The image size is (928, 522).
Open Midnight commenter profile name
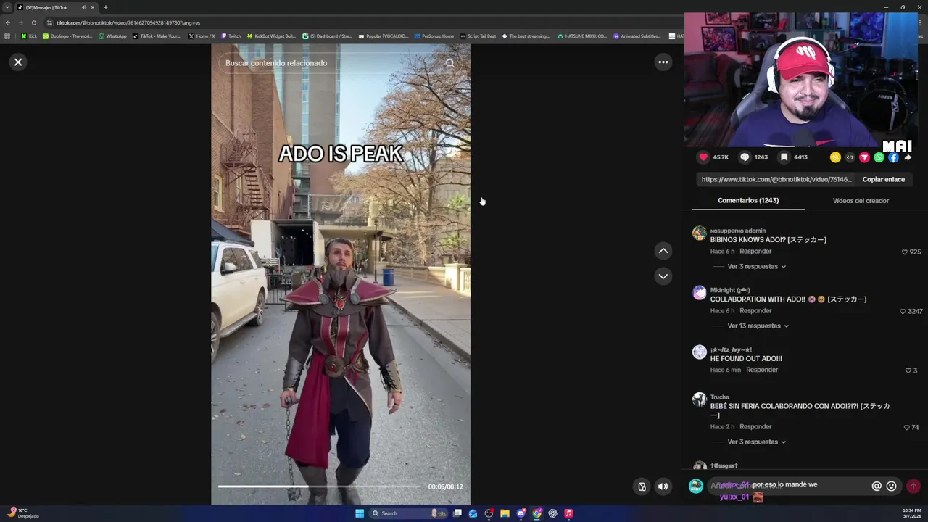(x=730, y=290)
